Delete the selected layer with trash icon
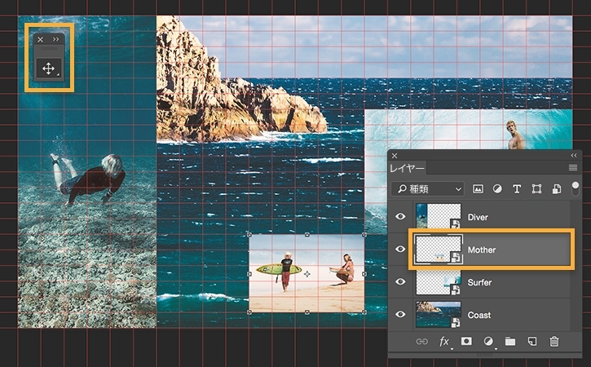The image size is (591, 367). (554, 342)
